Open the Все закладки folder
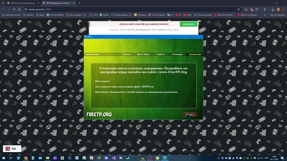 click(x=278, y=15)
